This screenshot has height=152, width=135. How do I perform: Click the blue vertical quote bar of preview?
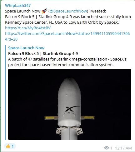tap(5, 92)
